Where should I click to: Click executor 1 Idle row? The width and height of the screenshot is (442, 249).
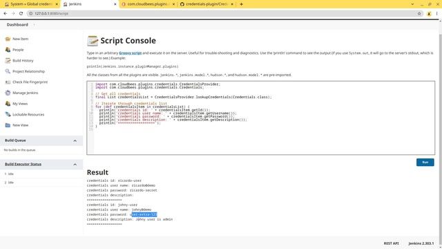(41, 174)
